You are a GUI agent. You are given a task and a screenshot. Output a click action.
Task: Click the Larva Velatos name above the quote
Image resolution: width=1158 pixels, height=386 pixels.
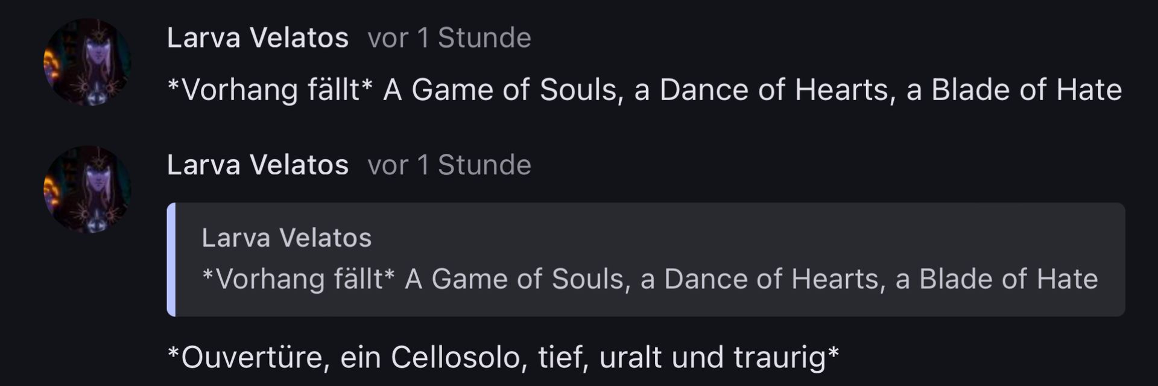tap(258, 165)
